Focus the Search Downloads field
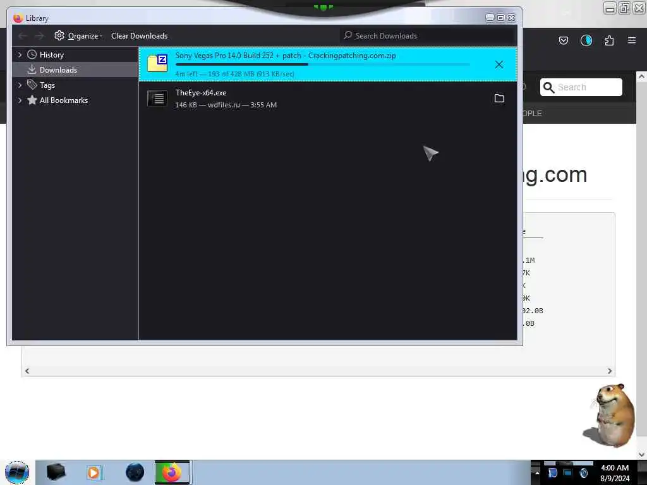647x485 pixels. [428, 36]
